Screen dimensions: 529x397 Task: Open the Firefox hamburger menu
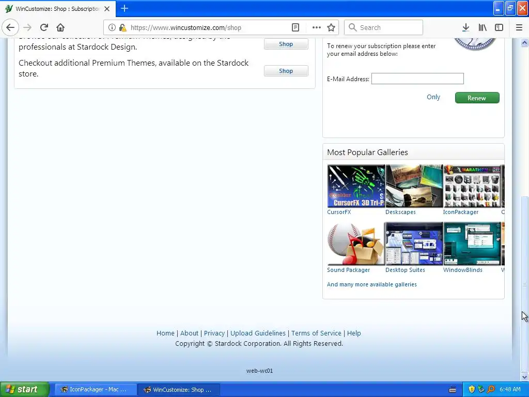click(x=519, y=28)
